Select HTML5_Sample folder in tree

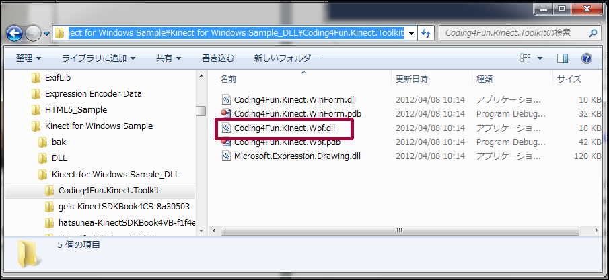pos(76,109)
